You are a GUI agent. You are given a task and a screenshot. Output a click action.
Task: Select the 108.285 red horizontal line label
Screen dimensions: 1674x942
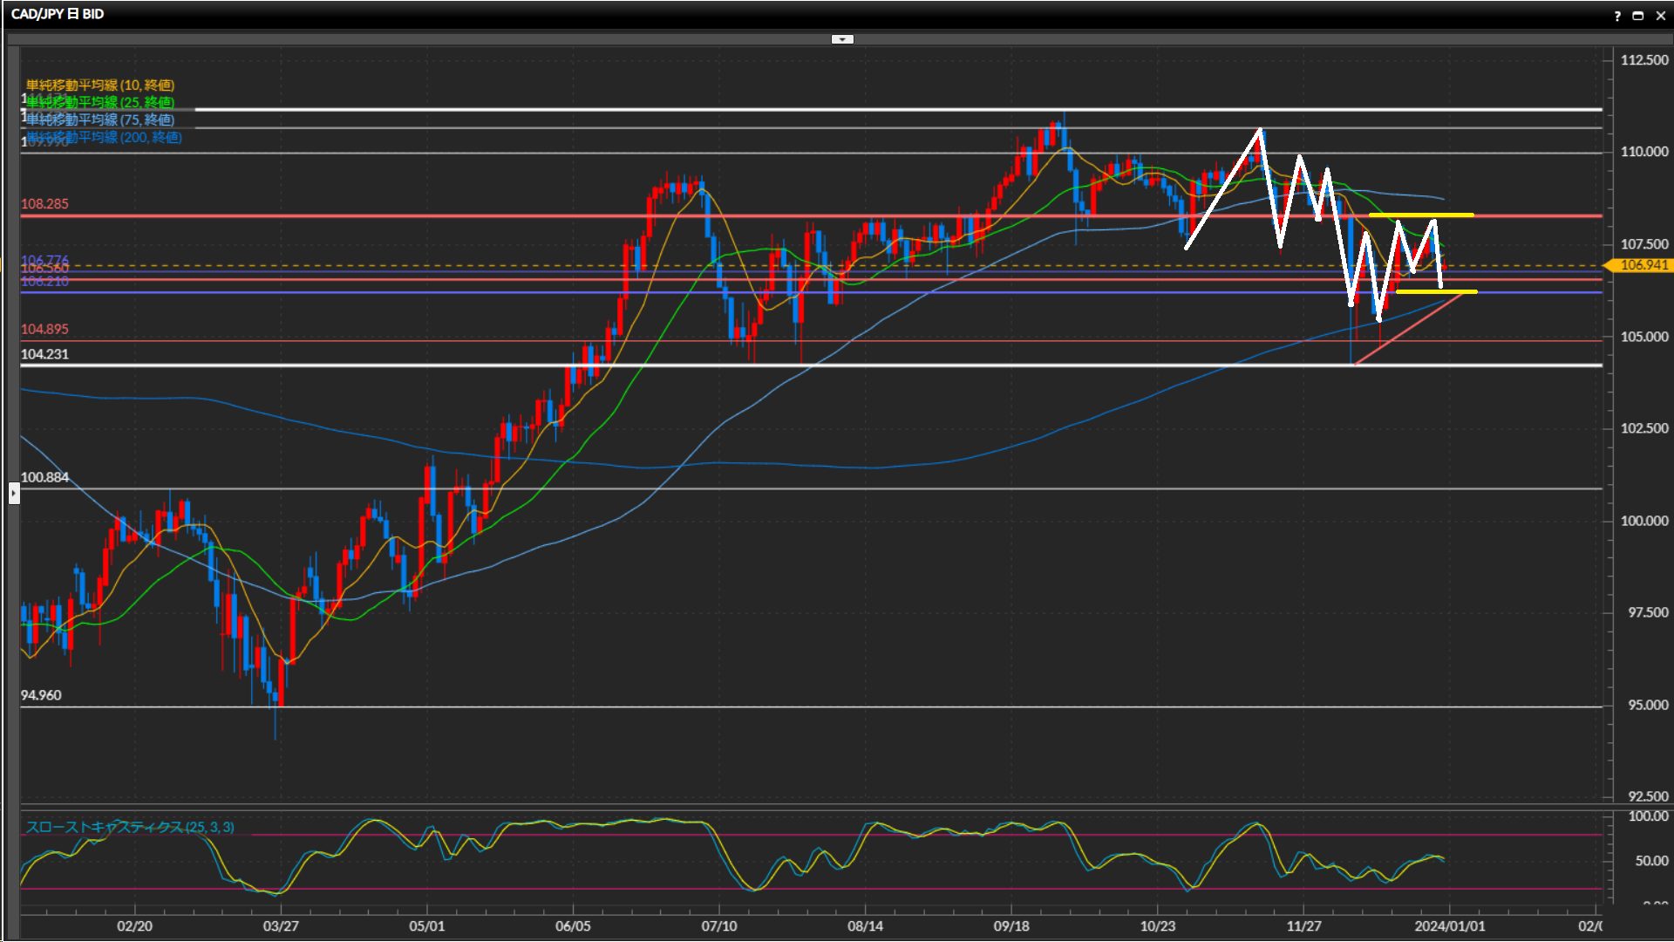point(44,204)
